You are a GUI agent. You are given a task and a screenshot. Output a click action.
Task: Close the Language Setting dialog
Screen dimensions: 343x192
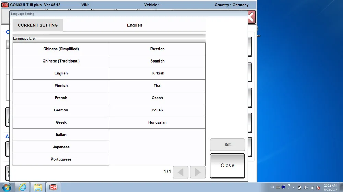[227, 166]
